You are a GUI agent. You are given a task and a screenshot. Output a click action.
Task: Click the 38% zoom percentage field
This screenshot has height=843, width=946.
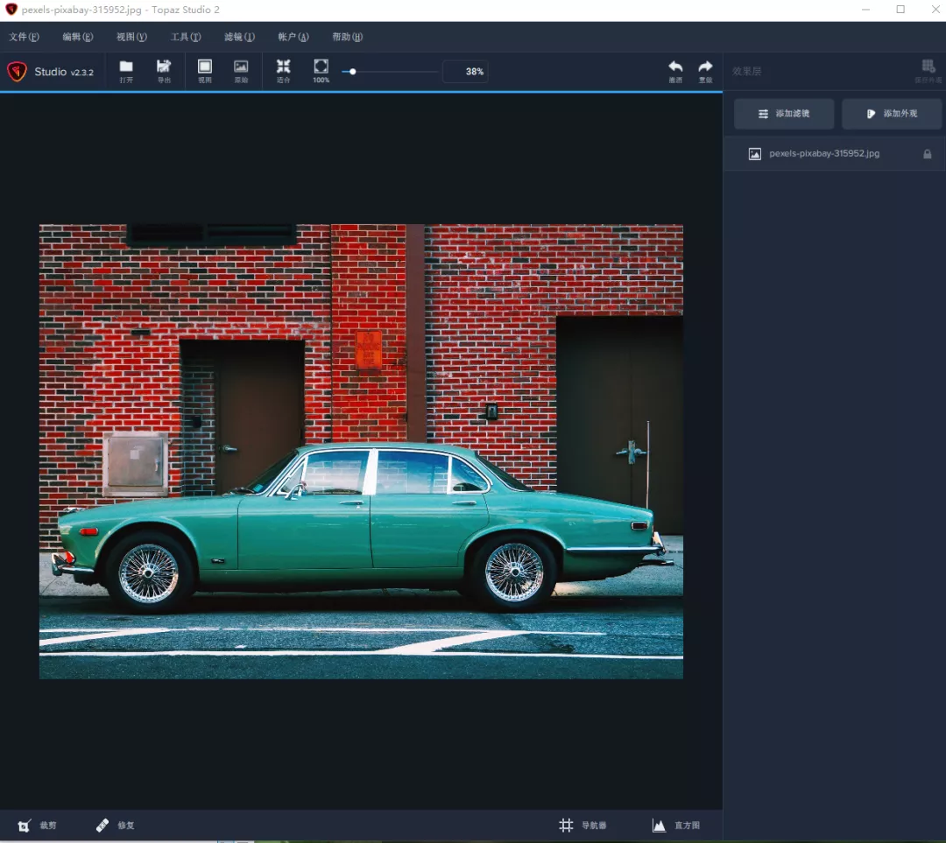pyautogui.click(x=465, y=72)
